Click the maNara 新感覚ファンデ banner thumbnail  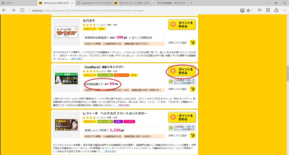[x=66, y=78]
